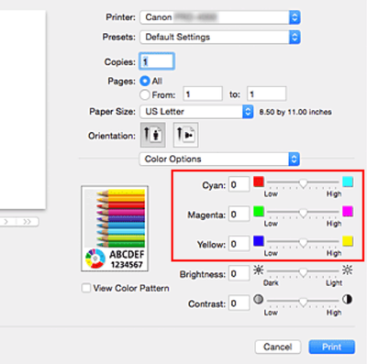
Task: Click the red swatch beside Cyan slider
Action: [259, 182]
